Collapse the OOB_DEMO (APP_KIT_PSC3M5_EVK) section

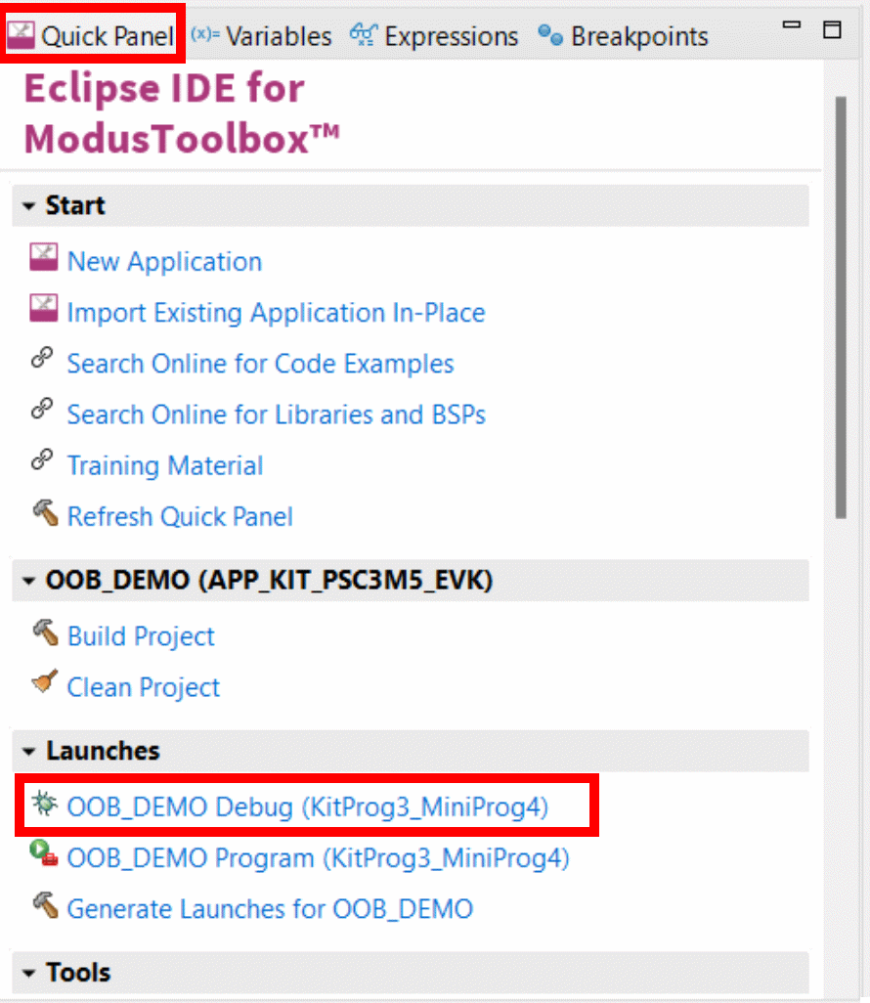[x=28, y=581]
